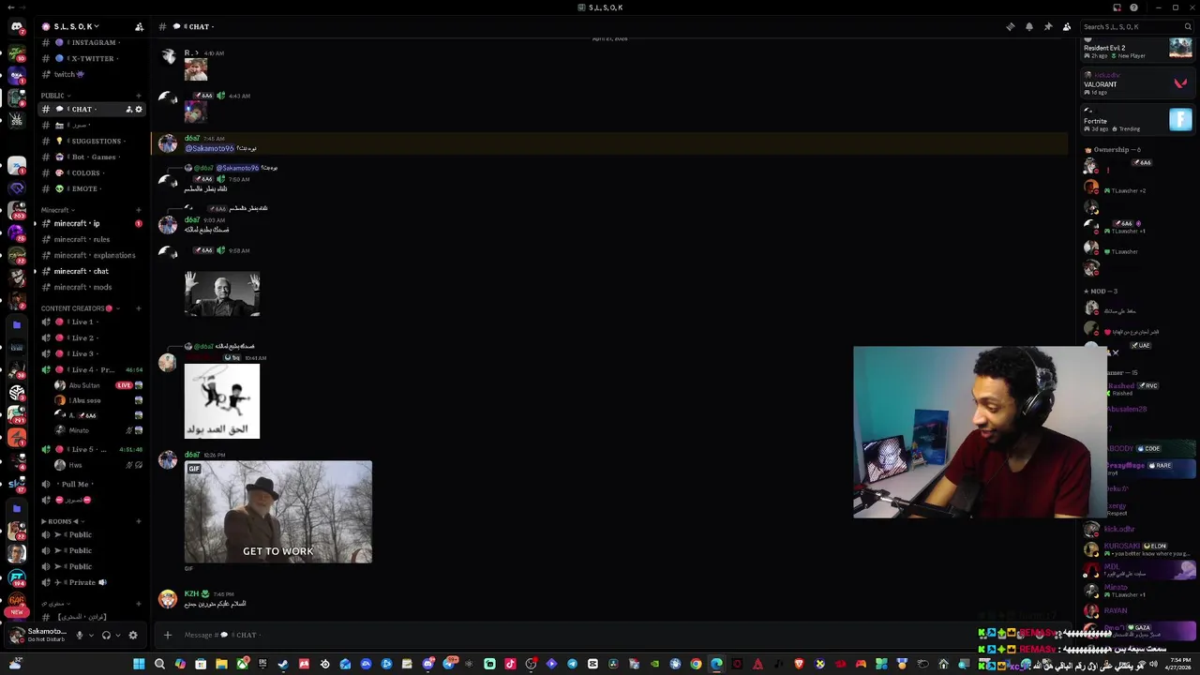Collapse the Minecraft category
The width and height of the screenshot is (1200, 675).
[56, 210]
